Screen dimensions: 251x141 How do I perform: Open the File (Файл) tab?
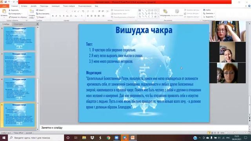[x=4, y=6]
